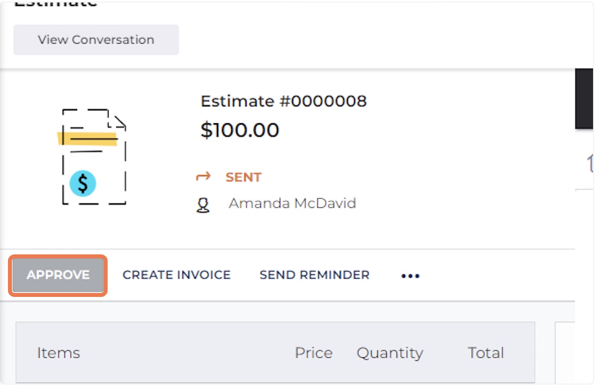Open additional actions via the three dots
This screenshot has height=389, width=603.
pos(410,276)
